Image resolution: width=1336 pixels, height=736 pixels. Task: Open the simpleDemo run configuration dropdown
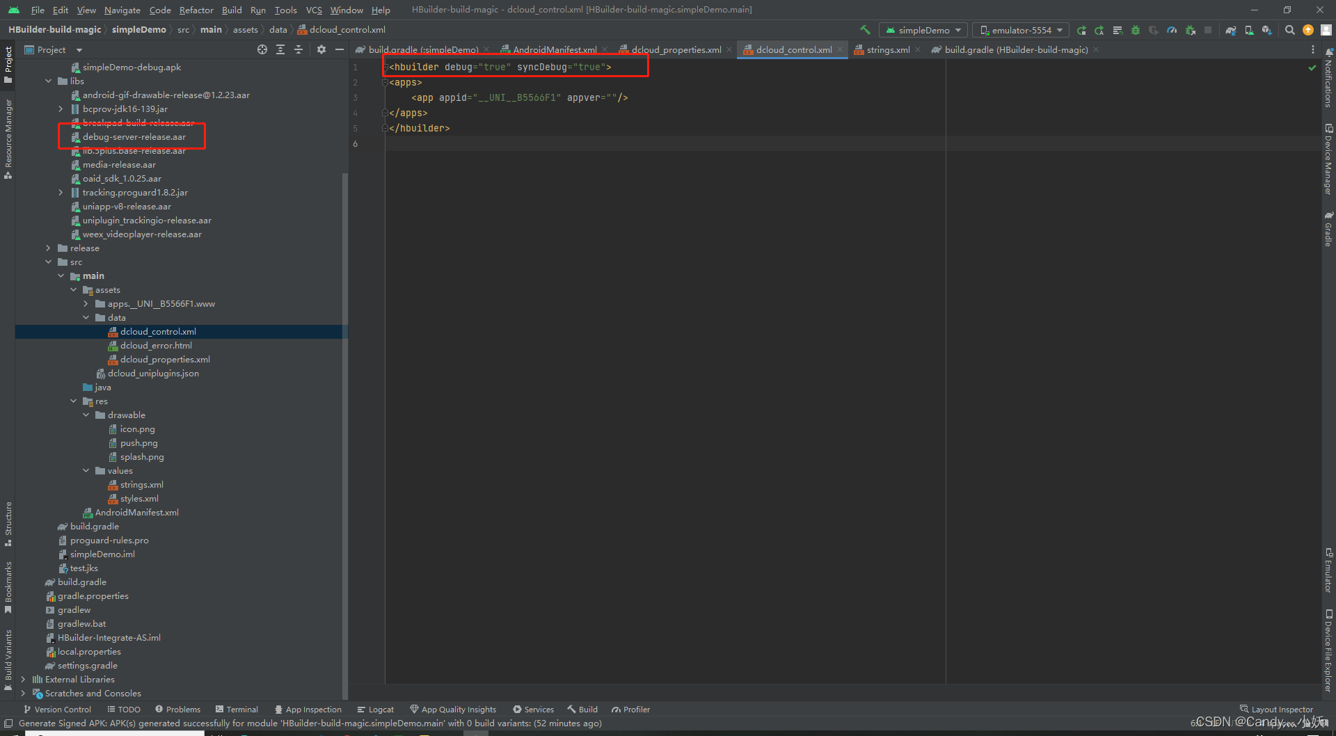[x=923, y=30]
